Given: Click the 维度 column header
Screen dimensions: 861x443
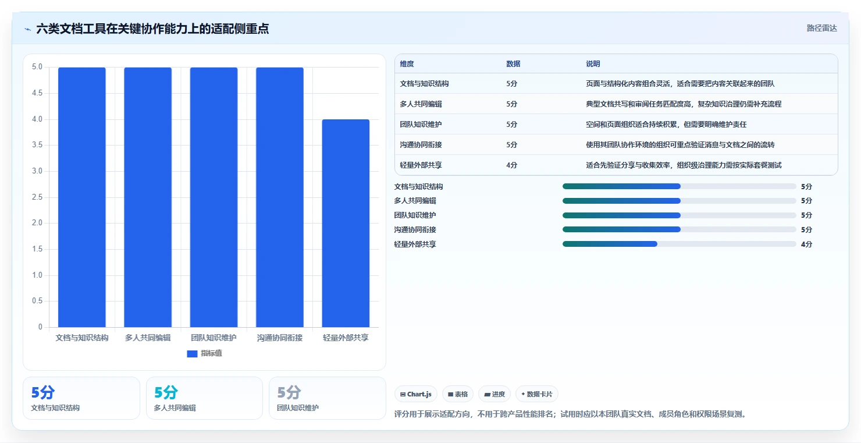Looking at the screenshot, I should [x=407, y=64].
